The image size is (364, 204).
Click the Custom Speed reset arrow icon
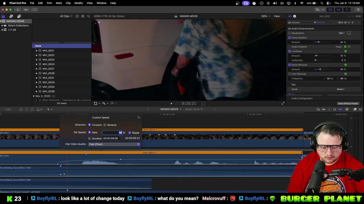point(138,117)
